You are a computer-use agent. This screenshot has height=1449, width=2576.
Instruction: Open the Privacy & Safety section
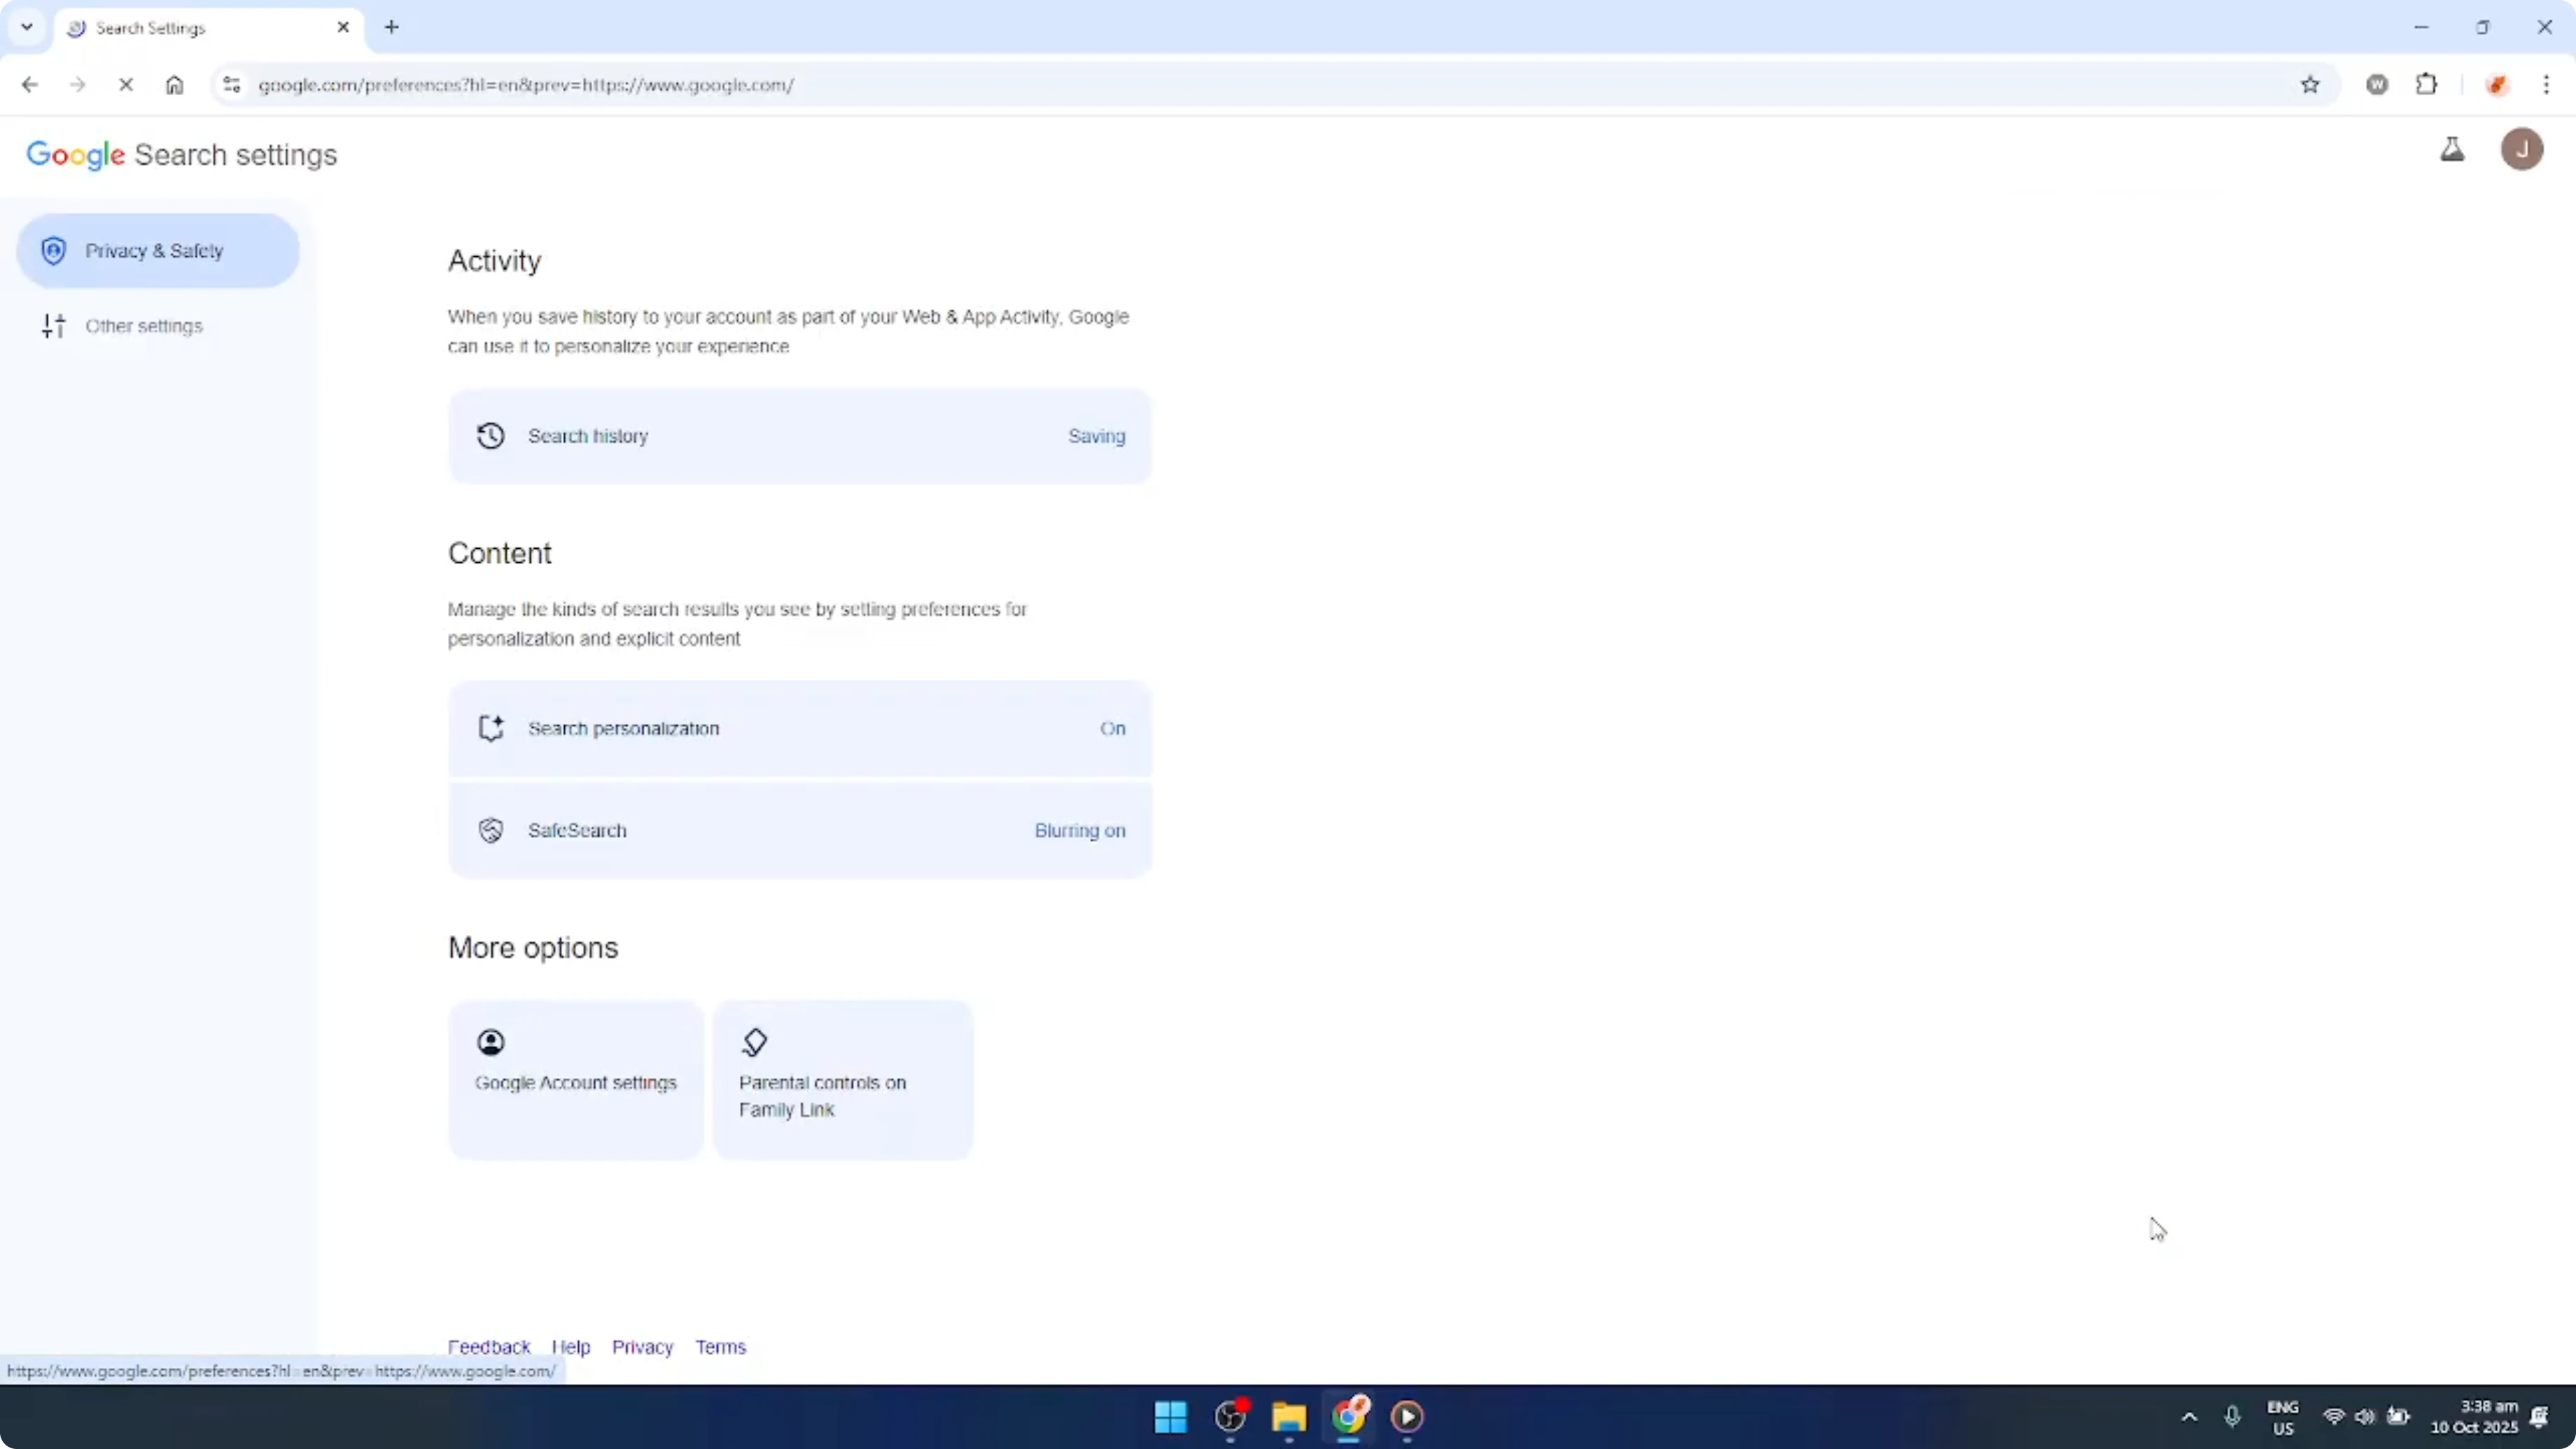coord(158,250)
